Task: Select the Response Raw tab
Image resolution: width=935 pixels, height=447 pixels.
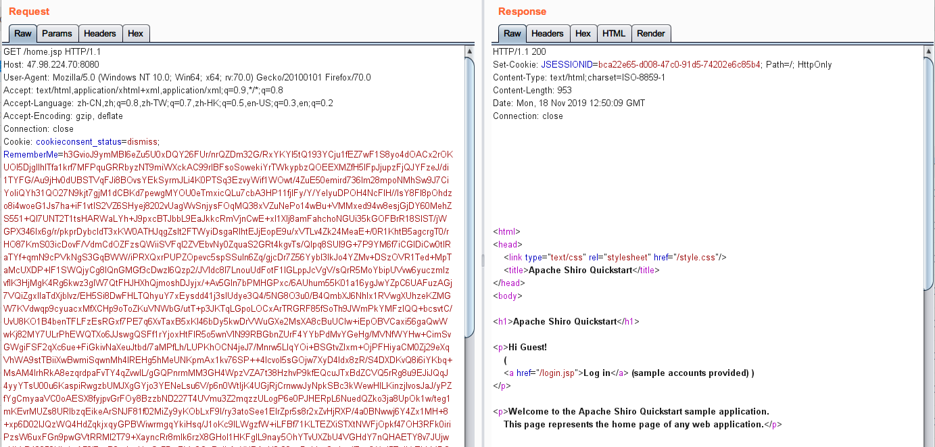Action: 512,34
